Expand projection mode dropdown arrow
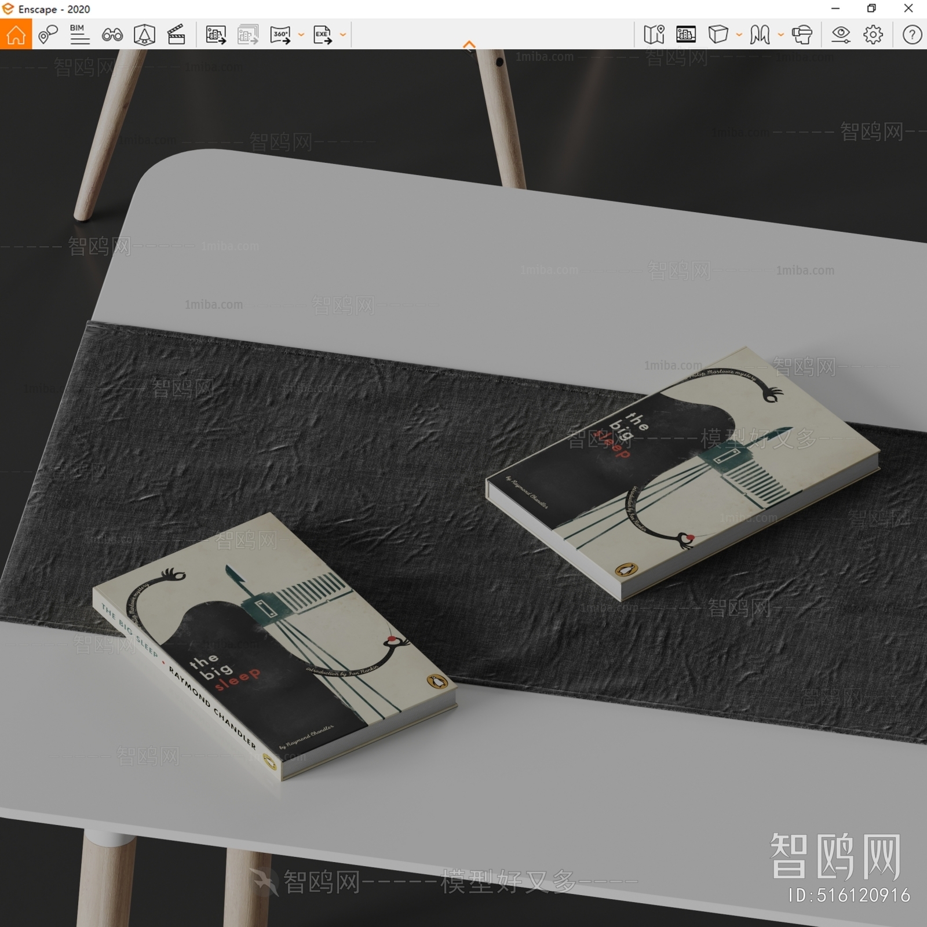 point(739,35)
